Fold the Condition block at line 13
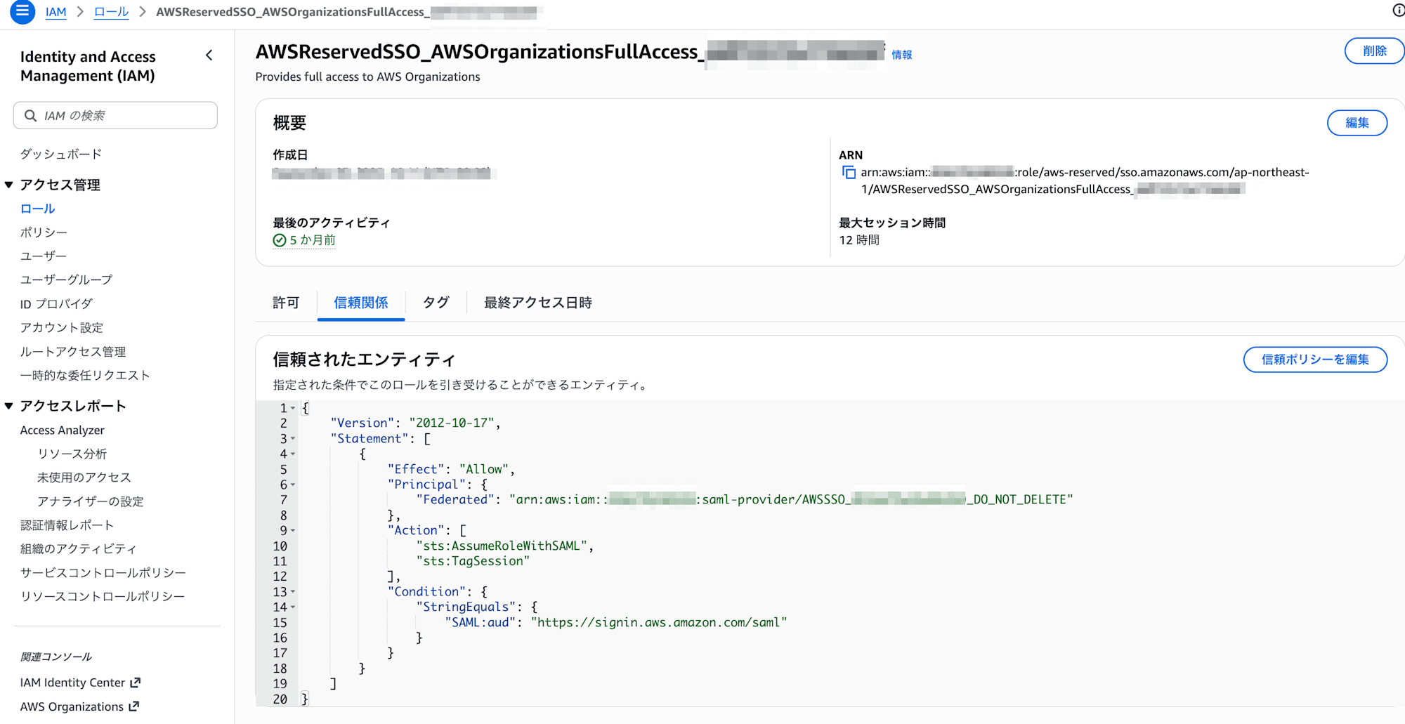This screenshot has width=1405, height=724. (293, 592)
